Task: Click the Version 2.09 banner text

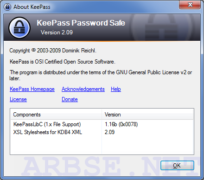Action: [57, 32]
